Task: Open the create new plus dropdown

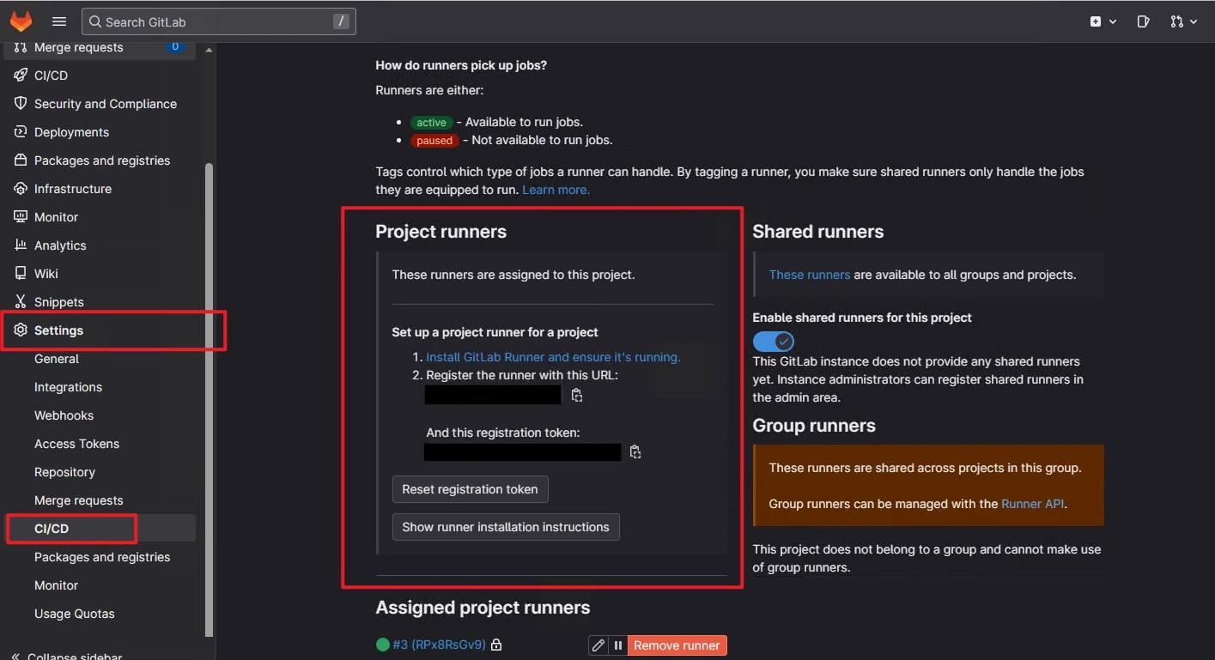Action: point(1103,21)
